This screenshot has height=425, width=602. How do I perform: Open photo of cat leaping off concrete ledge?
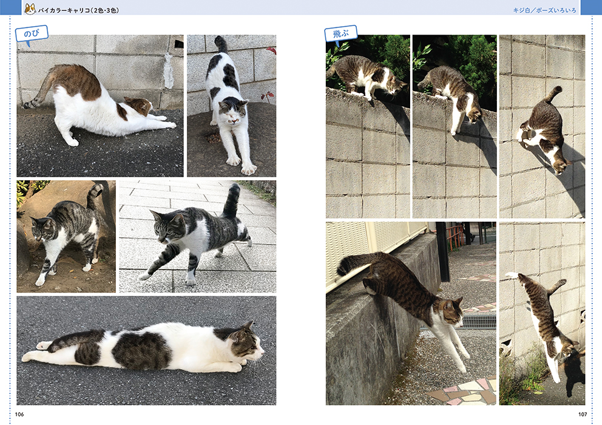coord(411,313)
